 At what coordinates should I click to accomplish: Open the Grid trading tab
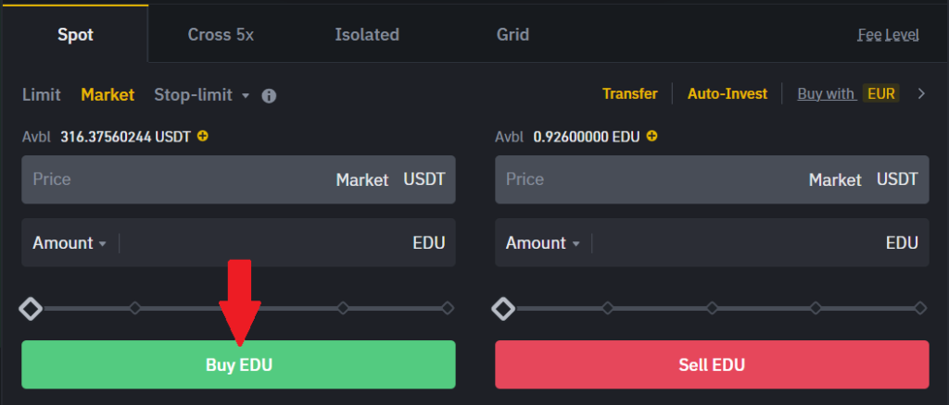[512, 34]
